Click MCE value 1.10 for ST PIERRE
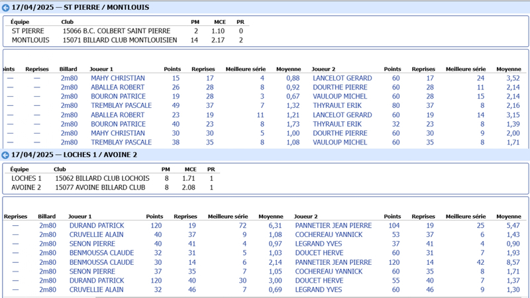The height and width of the screenshot is (298, 530). (x=218, y=31)
